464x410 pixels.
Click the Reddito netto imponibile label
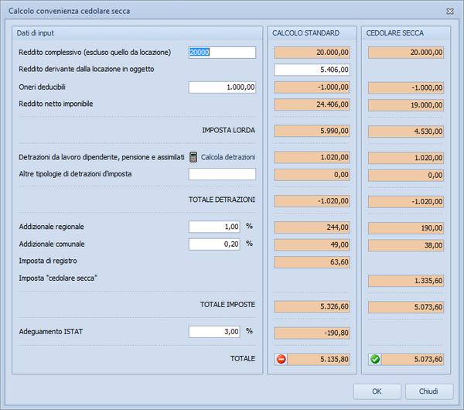[56, 104]
